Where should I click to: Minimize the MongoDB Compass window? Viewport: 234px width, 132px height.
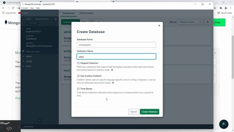click(195, 4)
